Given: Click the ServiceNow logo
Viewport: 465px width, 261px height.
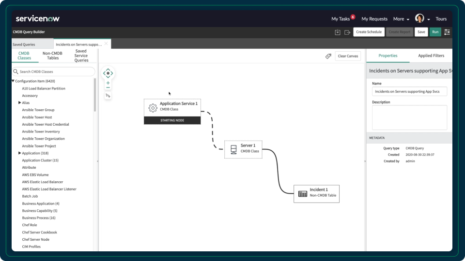Looking at the screenshot, I should 38,19.
